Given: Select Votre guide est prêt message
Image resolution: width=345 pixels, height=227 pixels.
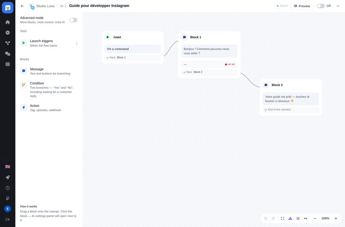Looking at the screenshot, I should 290,99.
